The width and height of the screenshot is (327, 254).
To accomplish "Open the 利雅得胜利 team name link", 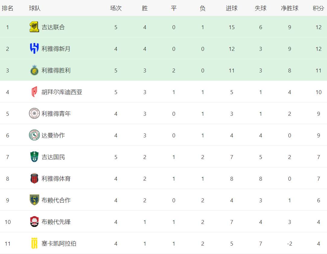I will click(x=56, y=70).
